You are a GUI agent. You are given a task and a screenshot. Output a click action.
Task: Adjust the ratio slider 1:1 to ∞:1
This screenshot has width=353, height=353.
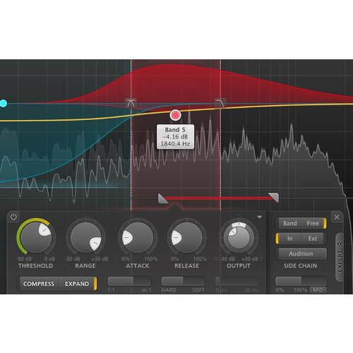[129, 281]
